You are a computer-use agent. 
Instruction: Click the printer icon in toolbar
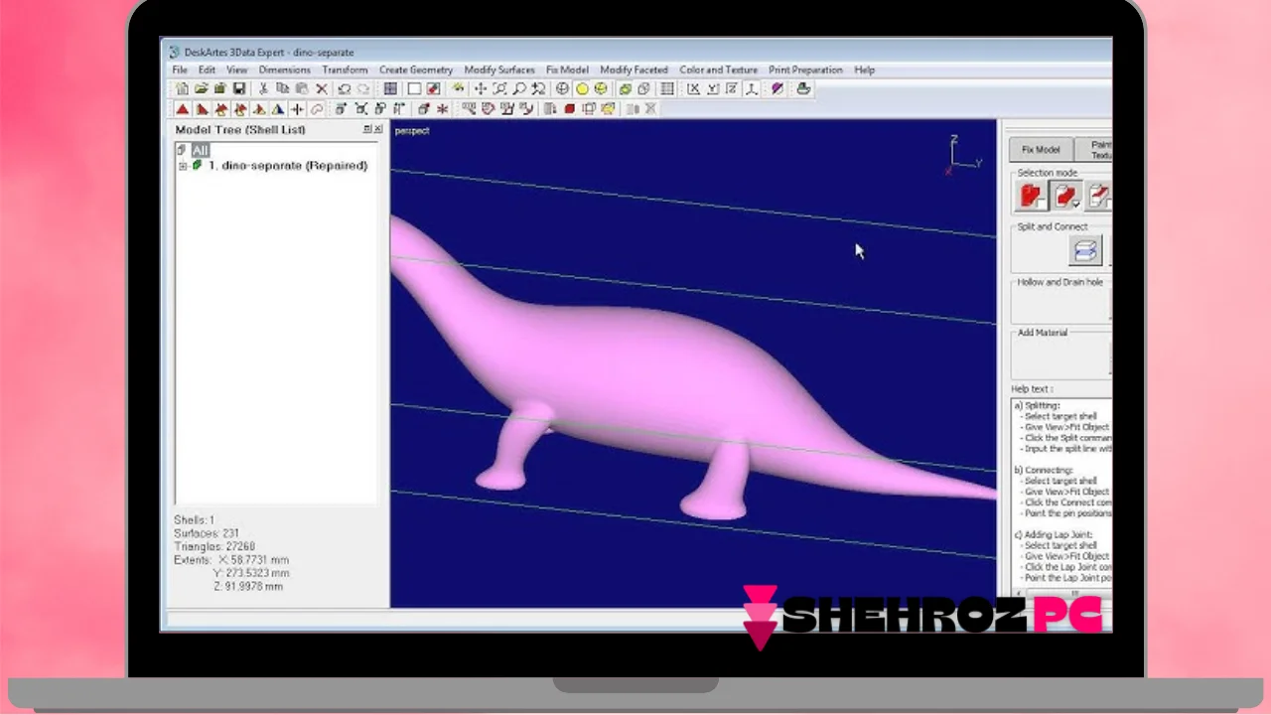803,89
